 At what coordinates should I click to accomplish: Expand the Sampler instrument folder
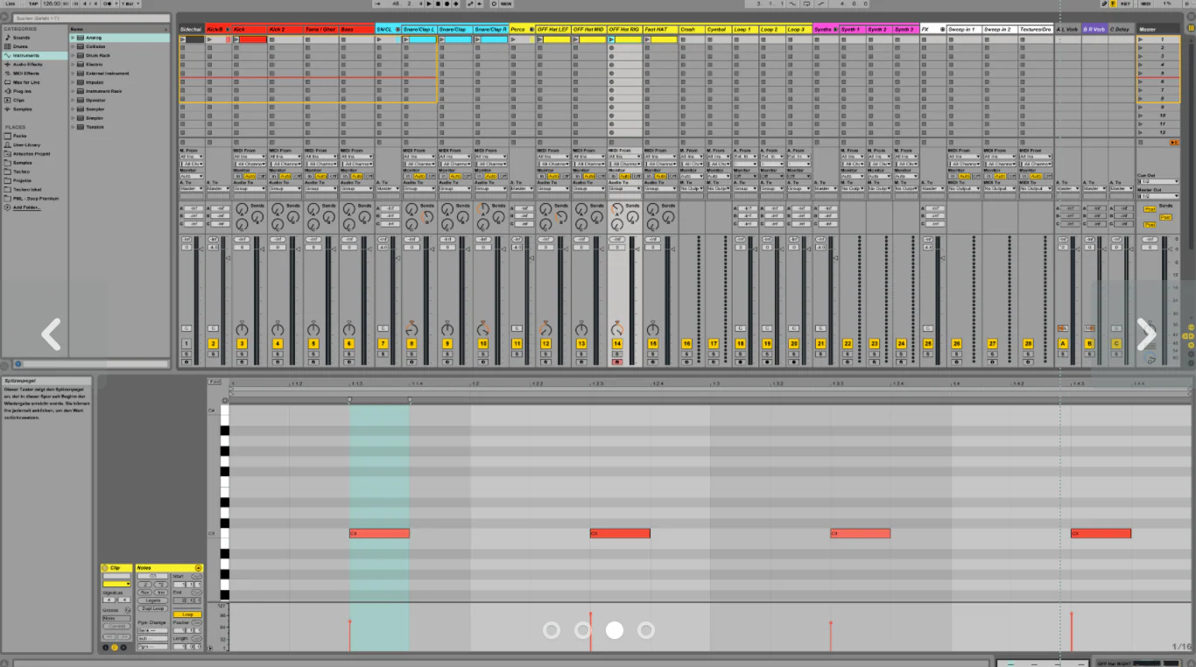74,109
